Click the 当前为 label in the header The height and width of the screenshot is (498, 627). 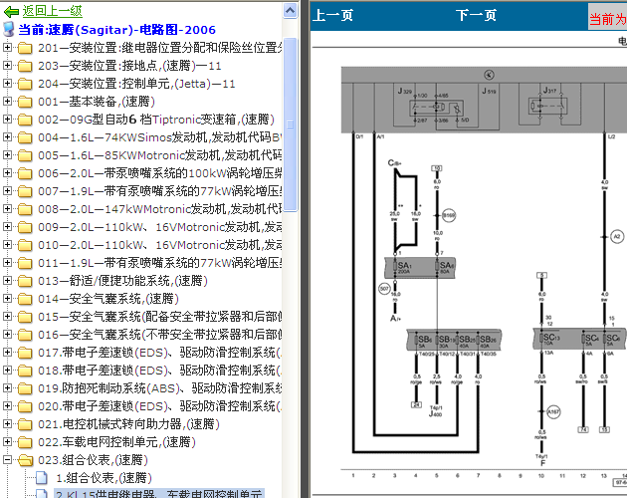pyautogui.click(x=608, y=19)
